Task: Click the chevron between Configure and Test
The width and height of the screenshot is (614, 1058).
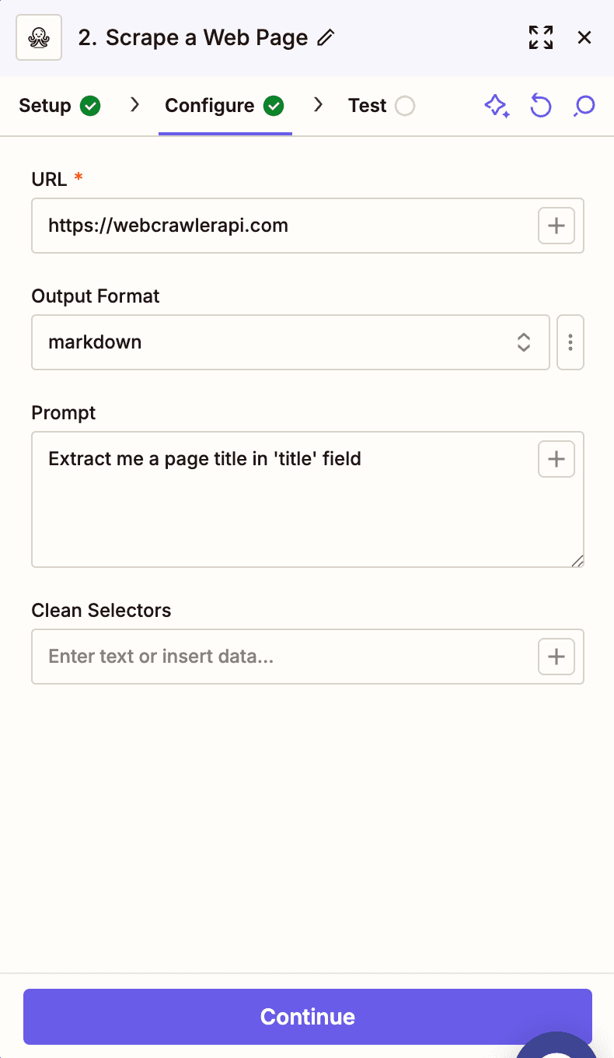Action: 318,105
